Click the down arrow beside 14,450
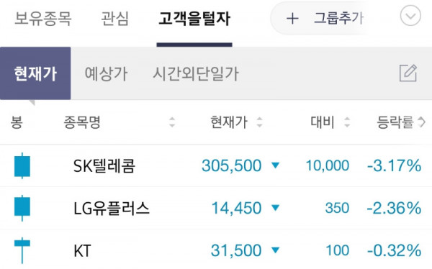Image resolution: width=432 pixels, height=269 pixels. coord(275,207)
